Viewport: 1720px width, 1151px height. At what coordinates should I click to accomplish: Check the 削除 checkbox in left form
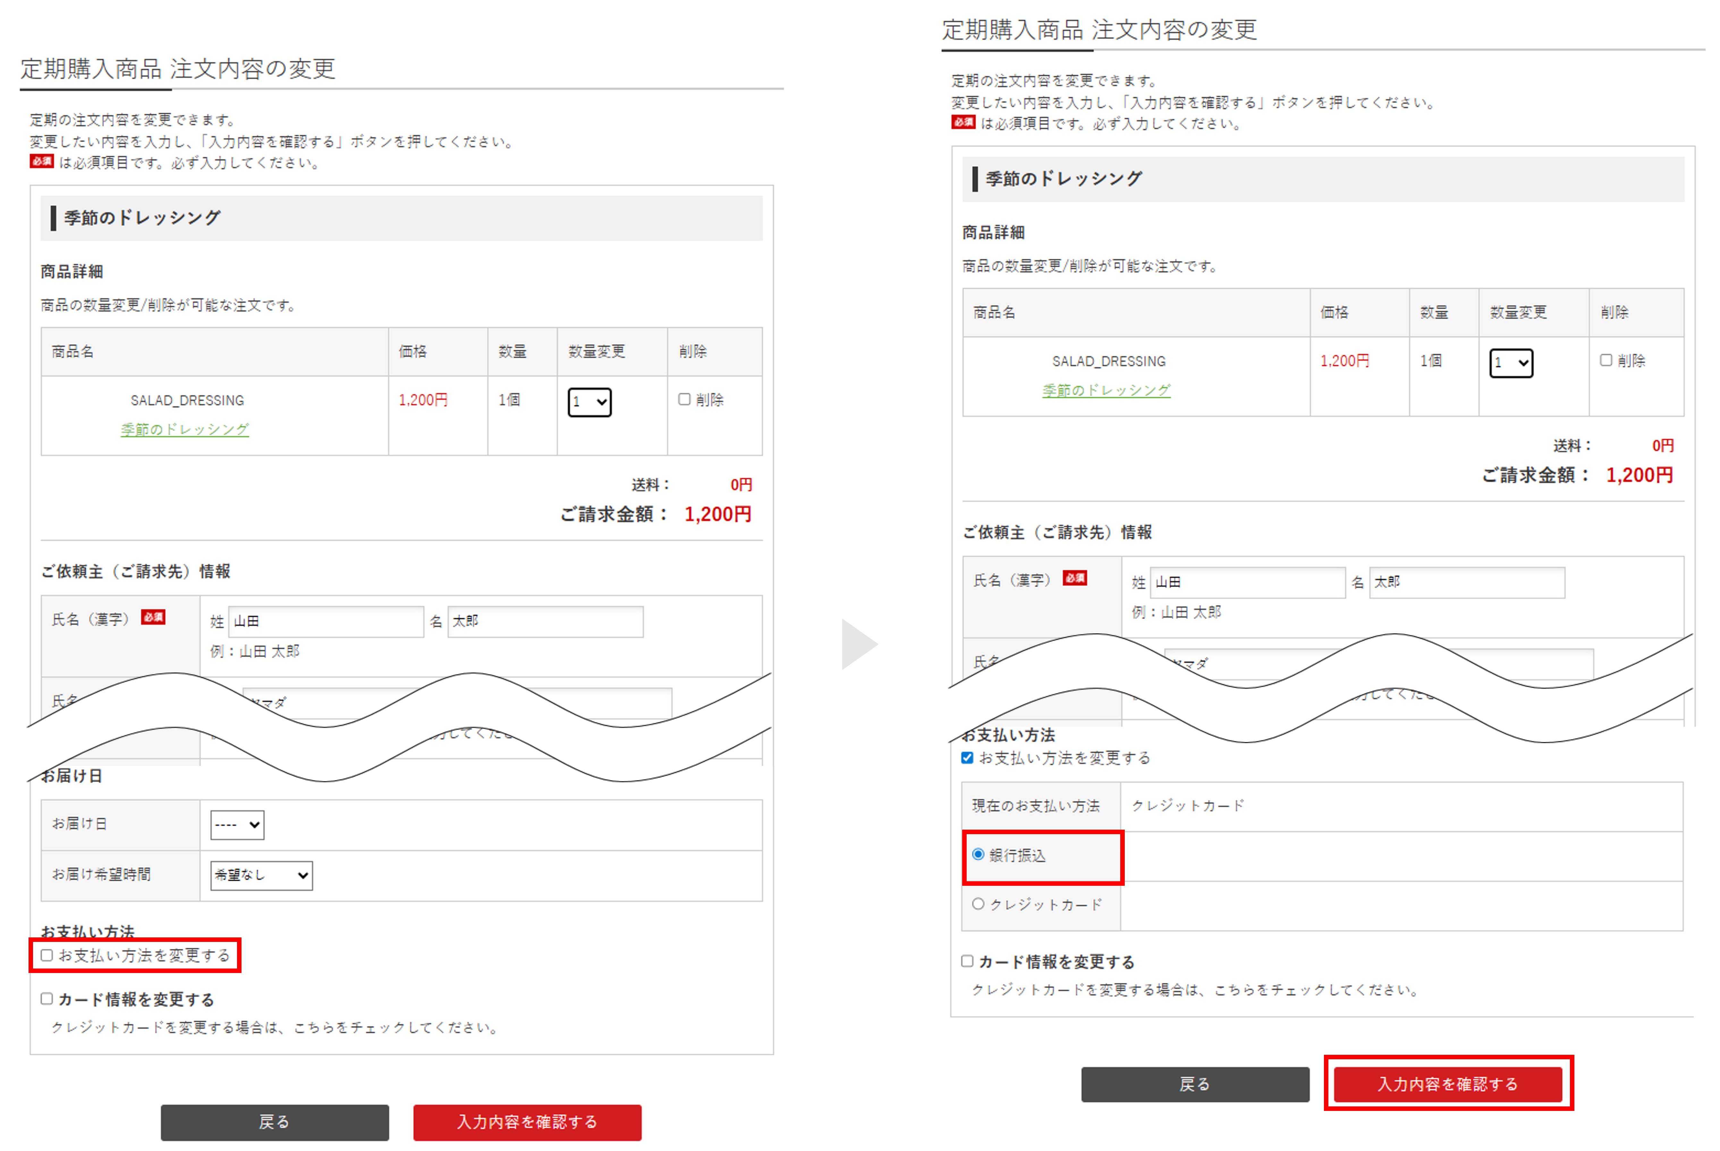684,399
